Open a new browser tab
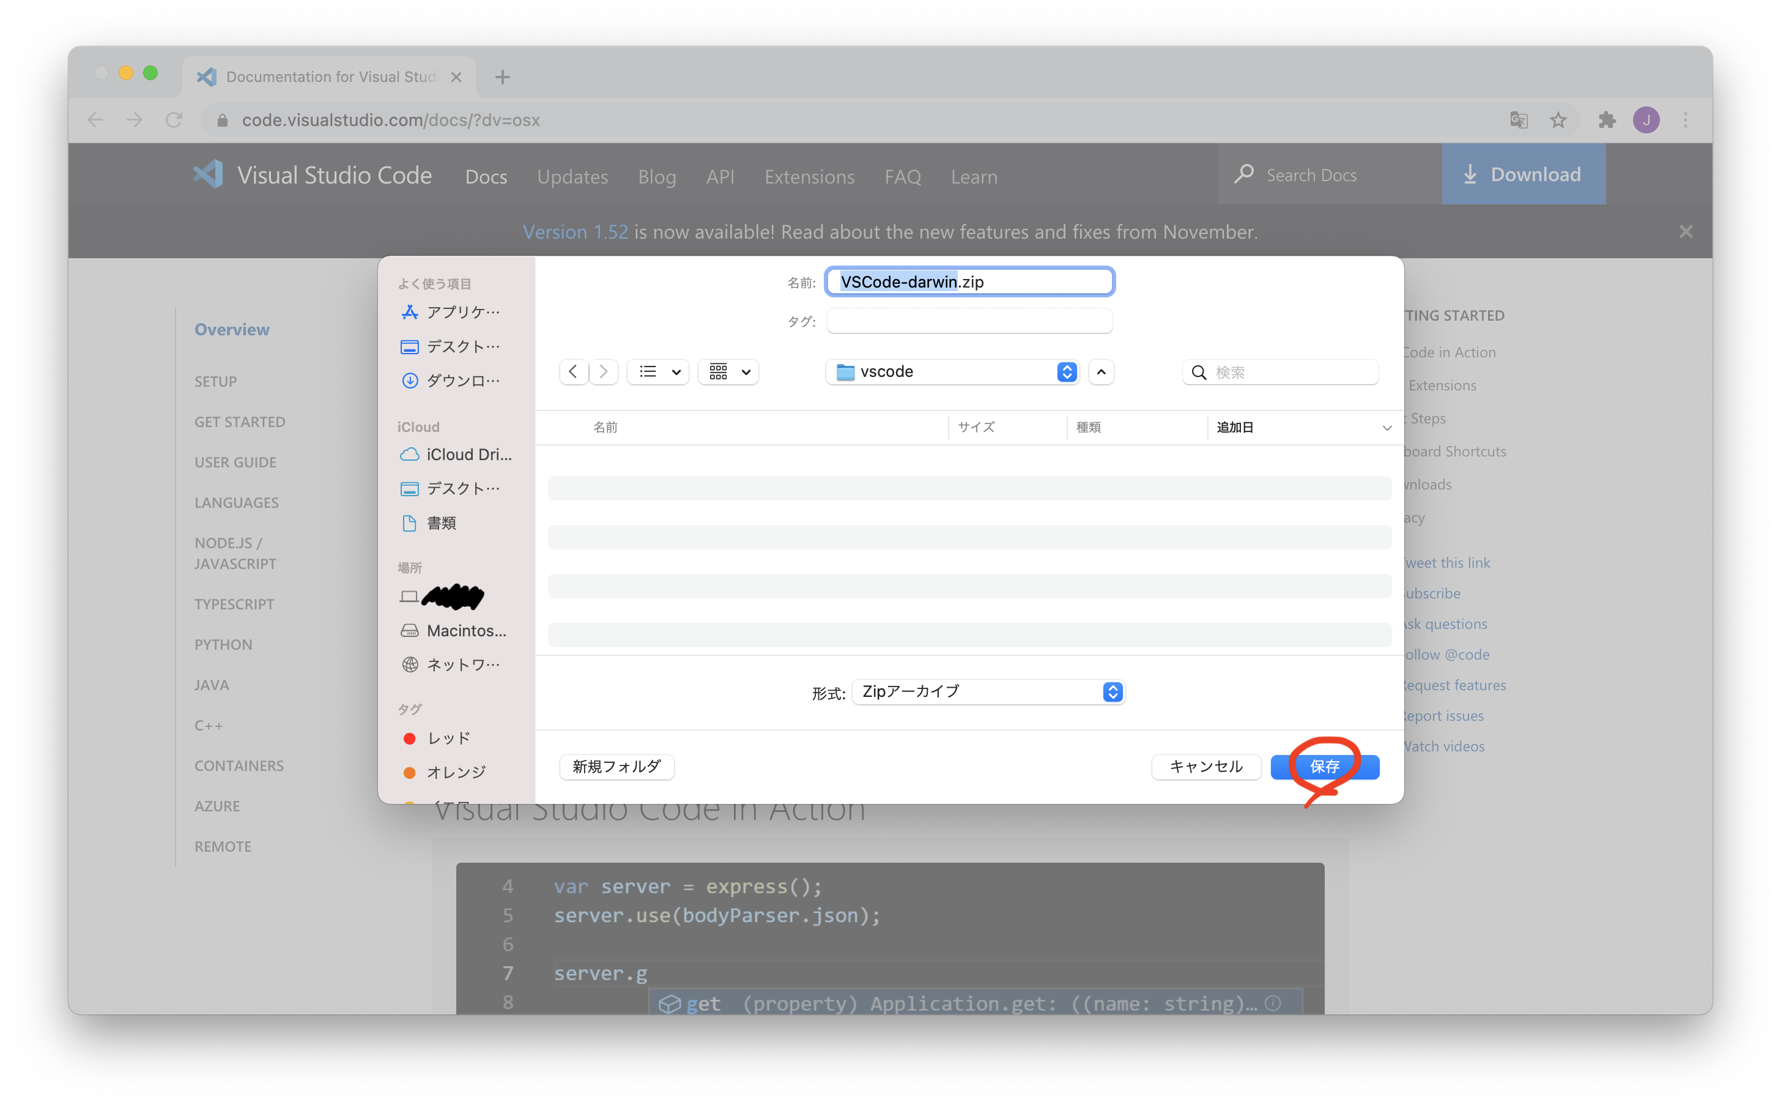 (502, 76)
